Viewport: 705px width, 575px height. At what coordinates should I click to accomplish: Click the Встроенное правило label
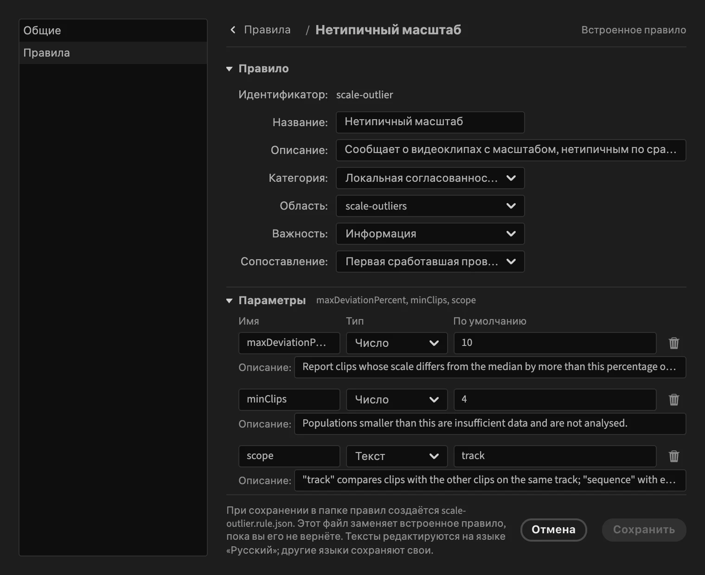pos(634,30)
